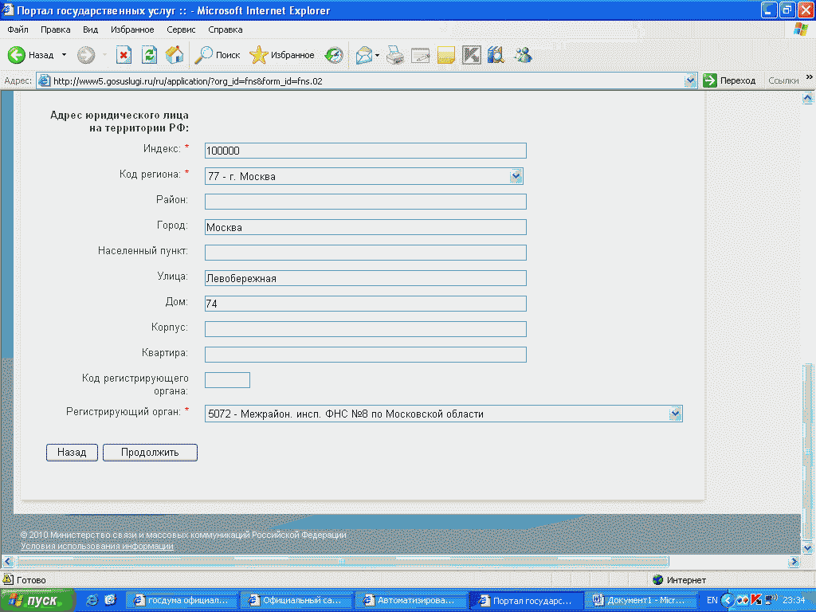
Task: Click the Kaspersky K toolbar icon
Action: coord(471,55)
